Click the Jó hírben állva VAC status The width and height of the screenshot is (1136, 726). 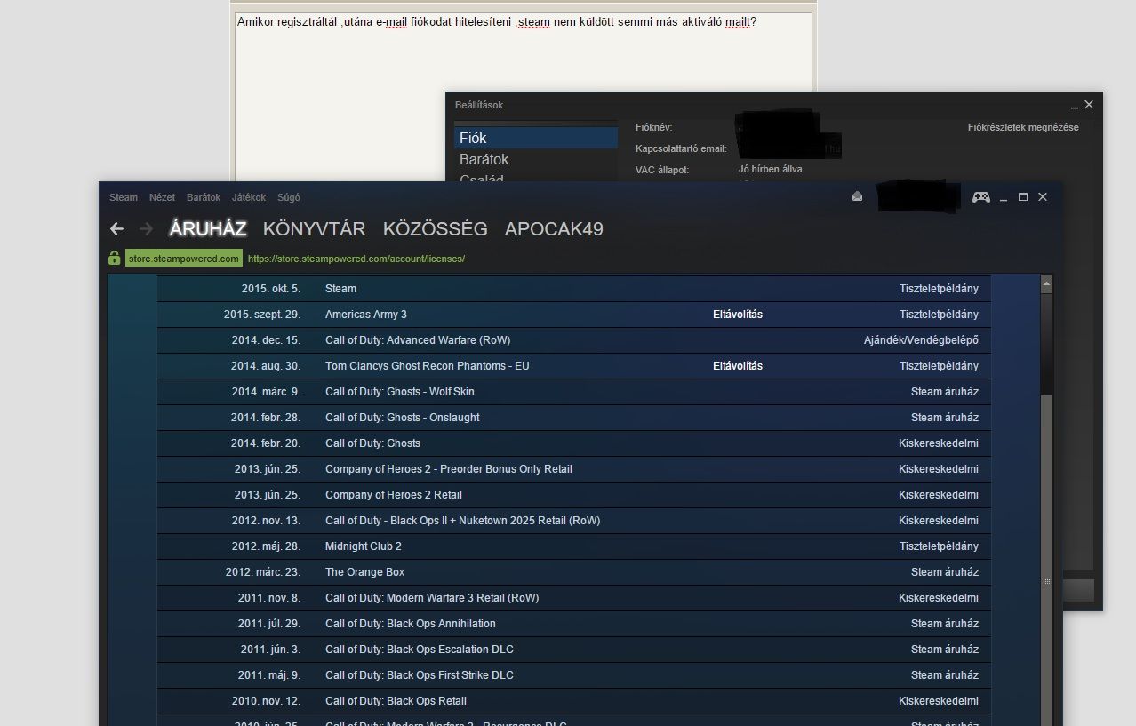click(x=771, y=169)
